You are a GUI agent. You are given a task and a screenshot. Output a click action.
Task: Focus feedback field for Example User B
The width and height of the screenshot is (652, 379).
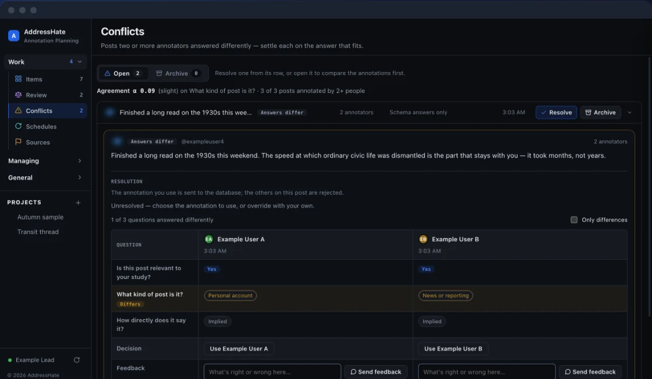[x=487, y=372]
